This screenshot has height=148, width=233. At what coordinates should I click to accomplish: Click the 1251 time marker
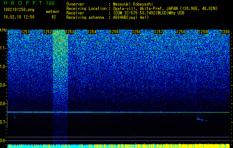26,32
